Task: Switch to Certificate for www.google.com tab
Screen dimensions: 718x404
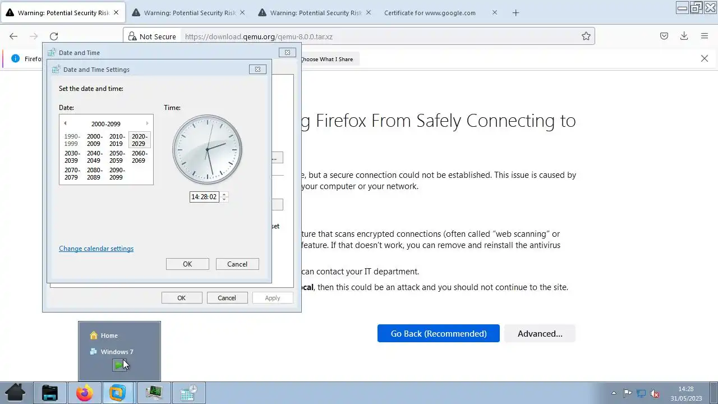Action: [x=430, y=12]
